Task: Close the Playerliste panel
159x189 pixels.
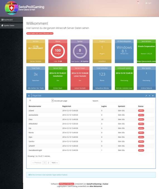Action: click(153, 96)
